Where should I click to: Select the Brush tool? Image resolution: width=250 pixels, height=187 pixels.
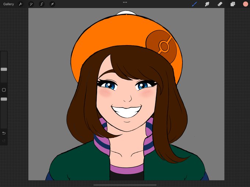click(x=194, y=4)
